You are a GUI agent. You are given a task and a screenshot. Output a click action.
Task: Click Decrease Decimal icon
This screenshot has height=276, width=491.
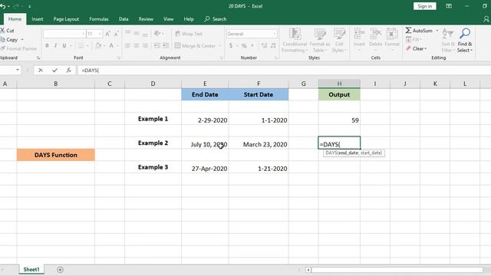coord(273,46)
